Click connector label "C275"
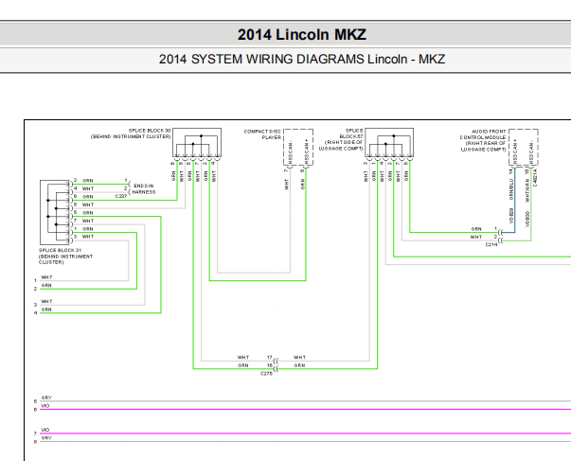Screen dimensions: 571x461 coord(267,374)
